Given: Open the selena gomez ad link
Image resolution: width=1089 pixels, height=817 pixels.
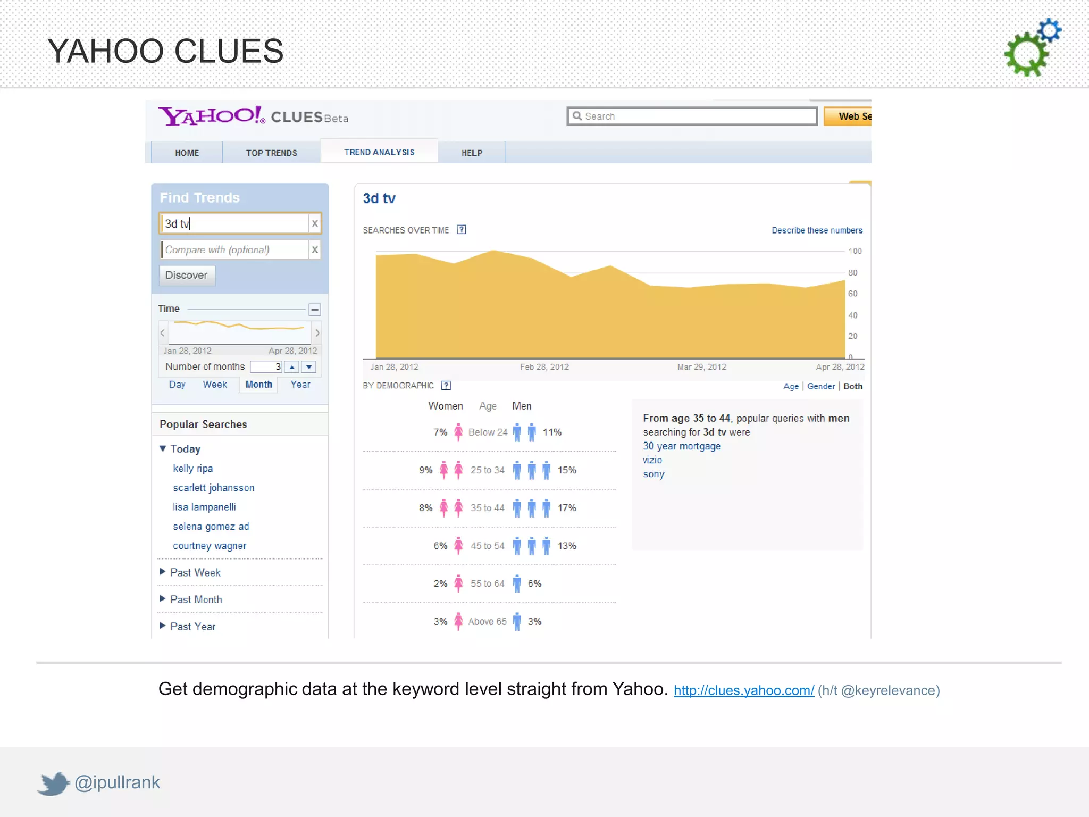Looking at the screenshot, I should tap(211, 527).
